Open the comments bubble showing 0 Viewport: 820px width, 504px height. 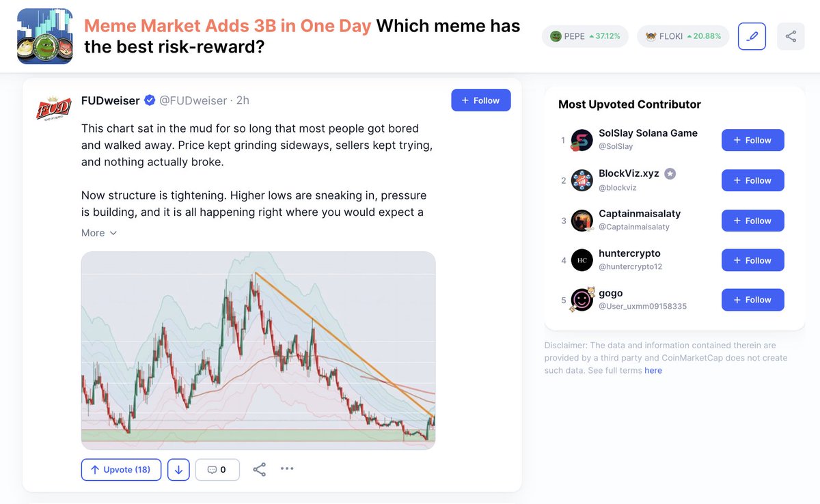217,470
